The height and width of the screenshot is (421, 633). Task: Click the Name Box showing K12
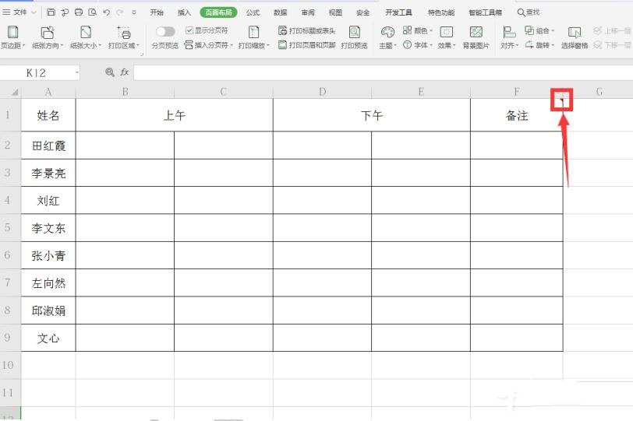[x=37, y=72]
